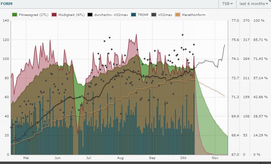Open the TSB dropdown menu
Image resolution: width=271 pixels, height=164 pixels.
pos(227,4)
